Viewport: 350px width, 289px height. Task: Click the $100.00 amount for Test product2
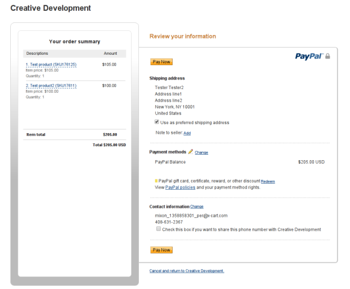(109, 85)
